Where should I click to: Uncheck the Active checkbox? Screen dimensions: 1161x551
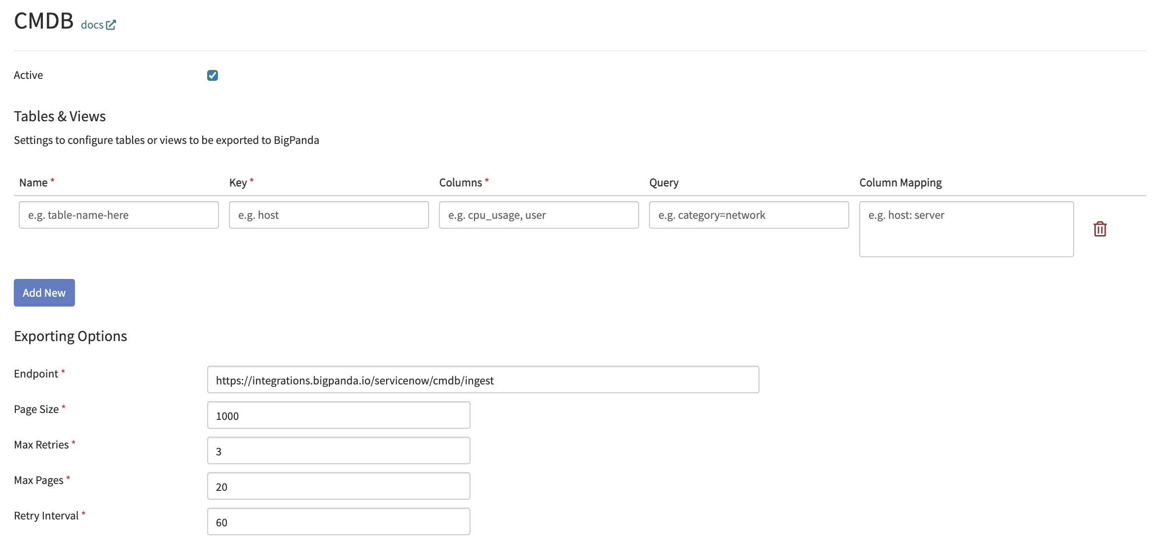coord(213,75)
